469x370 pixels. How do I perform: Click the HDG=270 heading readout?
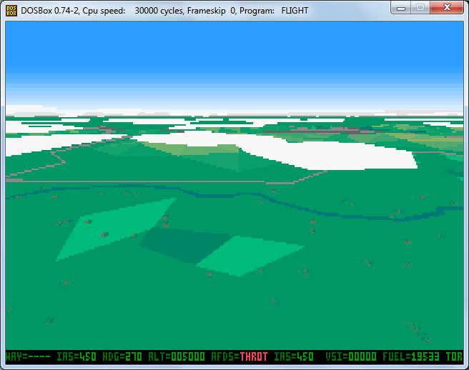[122, 356]
